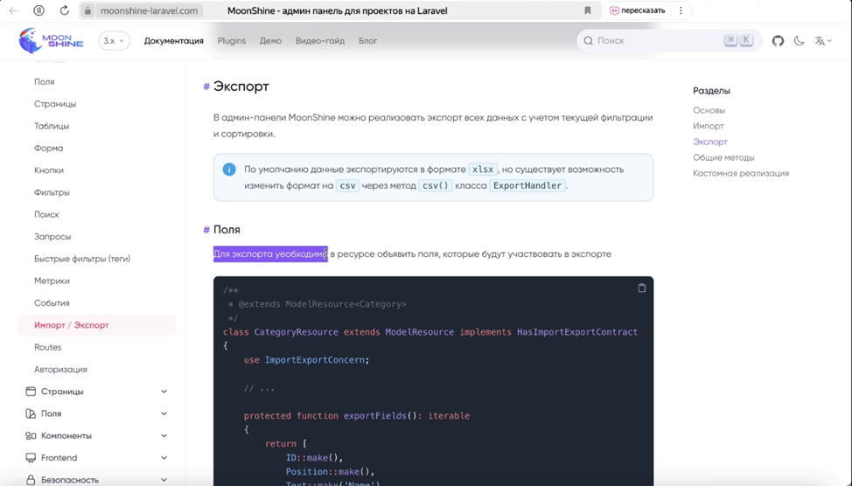
Task: Click the ExportHandler inline code
Action: click(527, 185)
